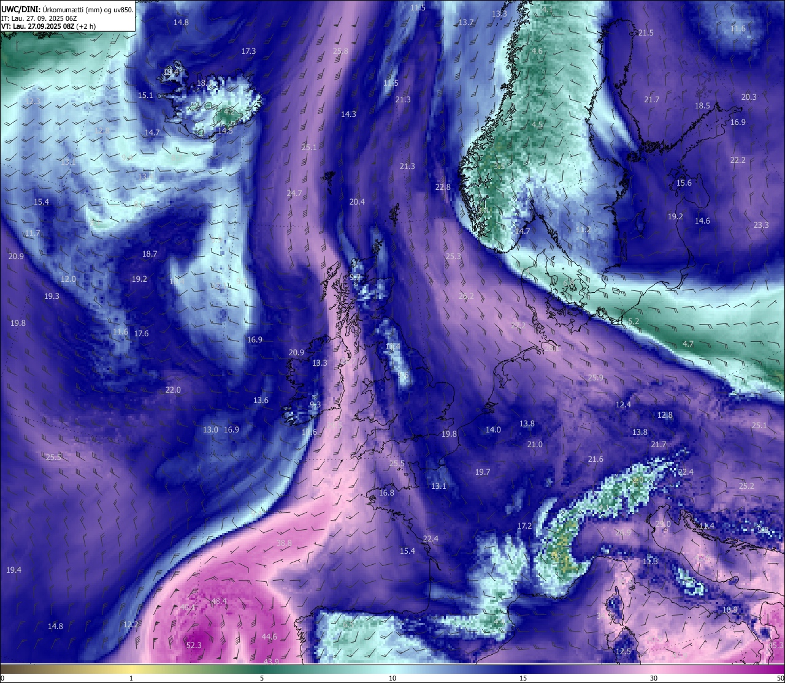Click the 21.6 value label
Viewport: 785px width, 683px height.
pyautogui.click(x=595, y=459)
